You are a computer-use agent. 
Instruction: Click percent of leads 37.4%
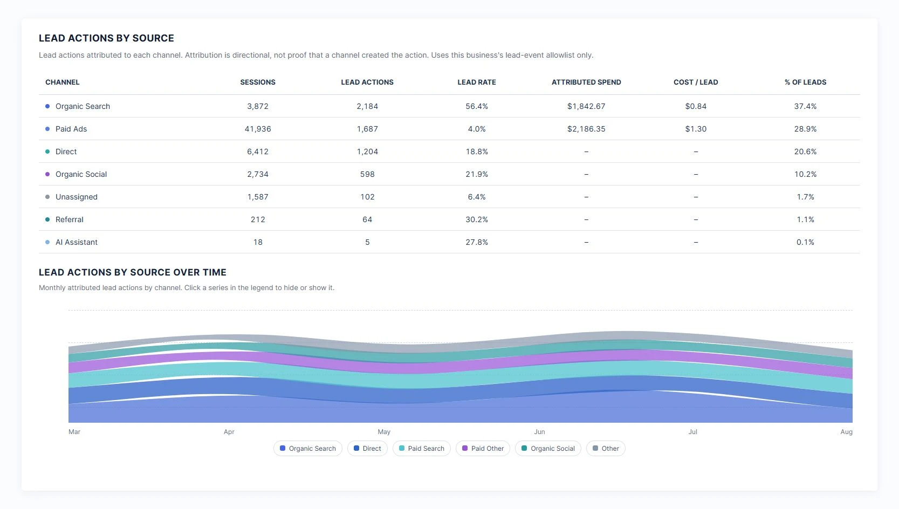pyautogui.click(x=805, y=106)
